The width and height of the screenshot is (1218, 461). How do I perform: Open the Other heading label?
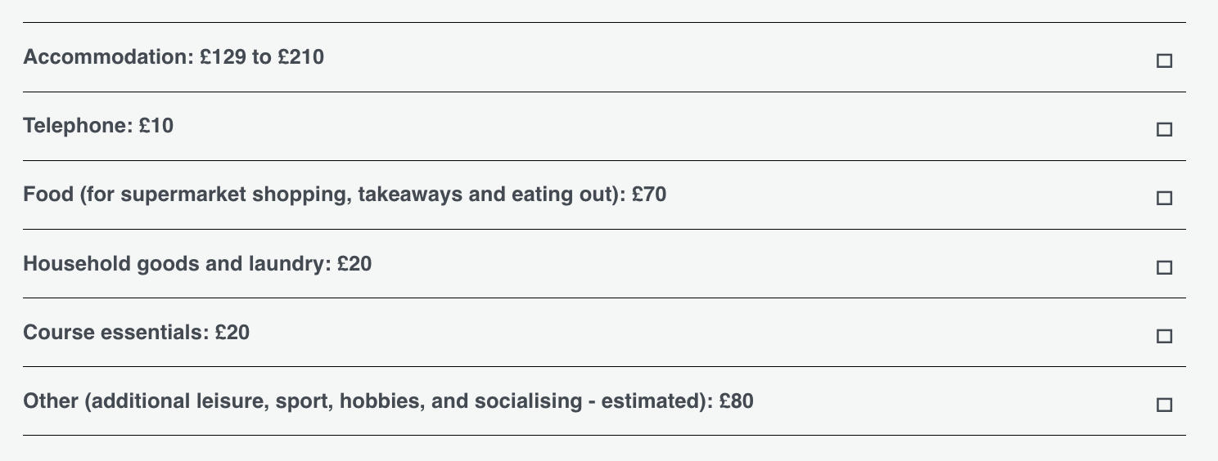click(50, 401)
